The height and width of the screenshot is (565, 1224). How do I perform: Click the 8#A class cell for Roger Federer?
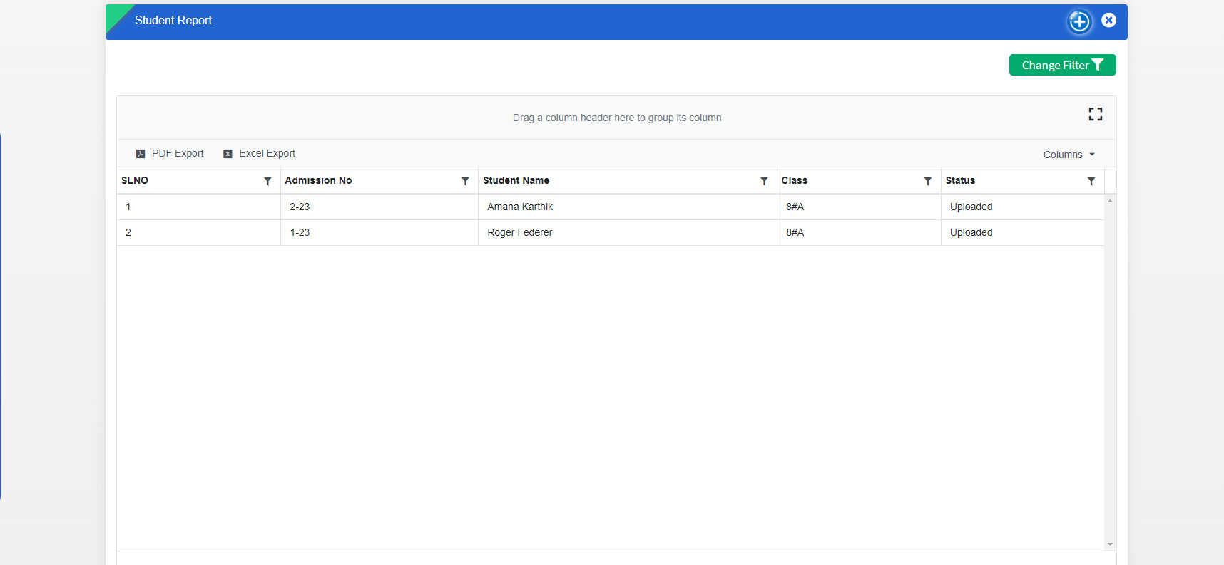(859, 232)
